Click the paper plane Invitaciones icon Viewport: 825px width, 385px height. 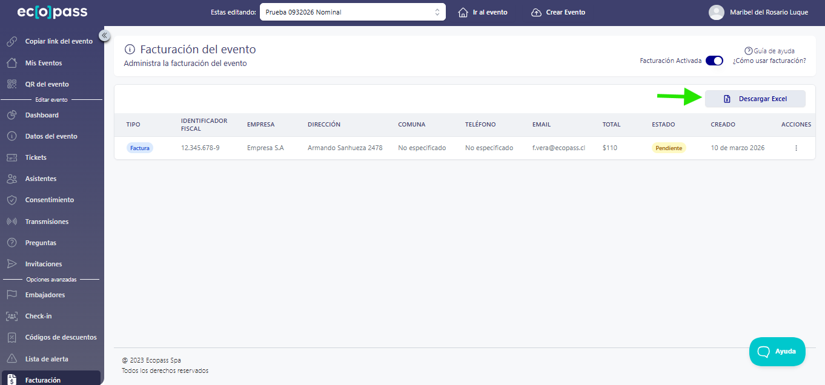12,264
